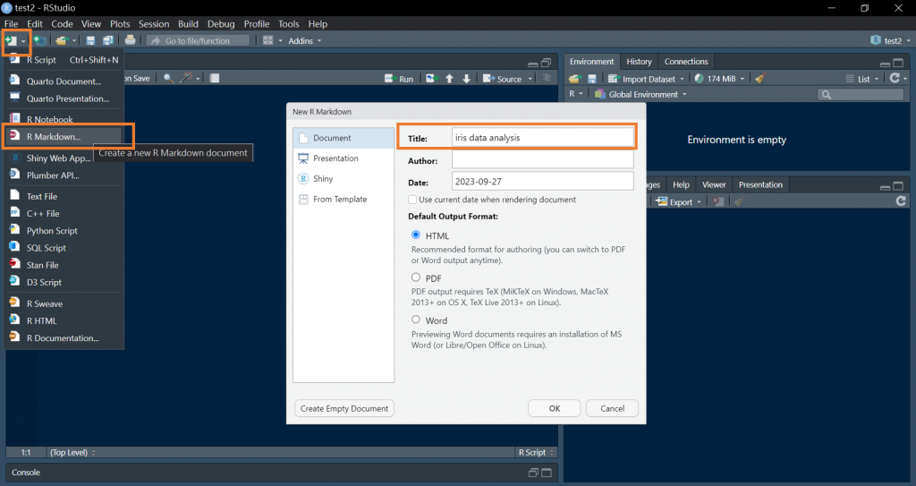Open the Global Environment dropdown
The height and width of the screenshot is (486, 916).
coord(640,94)
